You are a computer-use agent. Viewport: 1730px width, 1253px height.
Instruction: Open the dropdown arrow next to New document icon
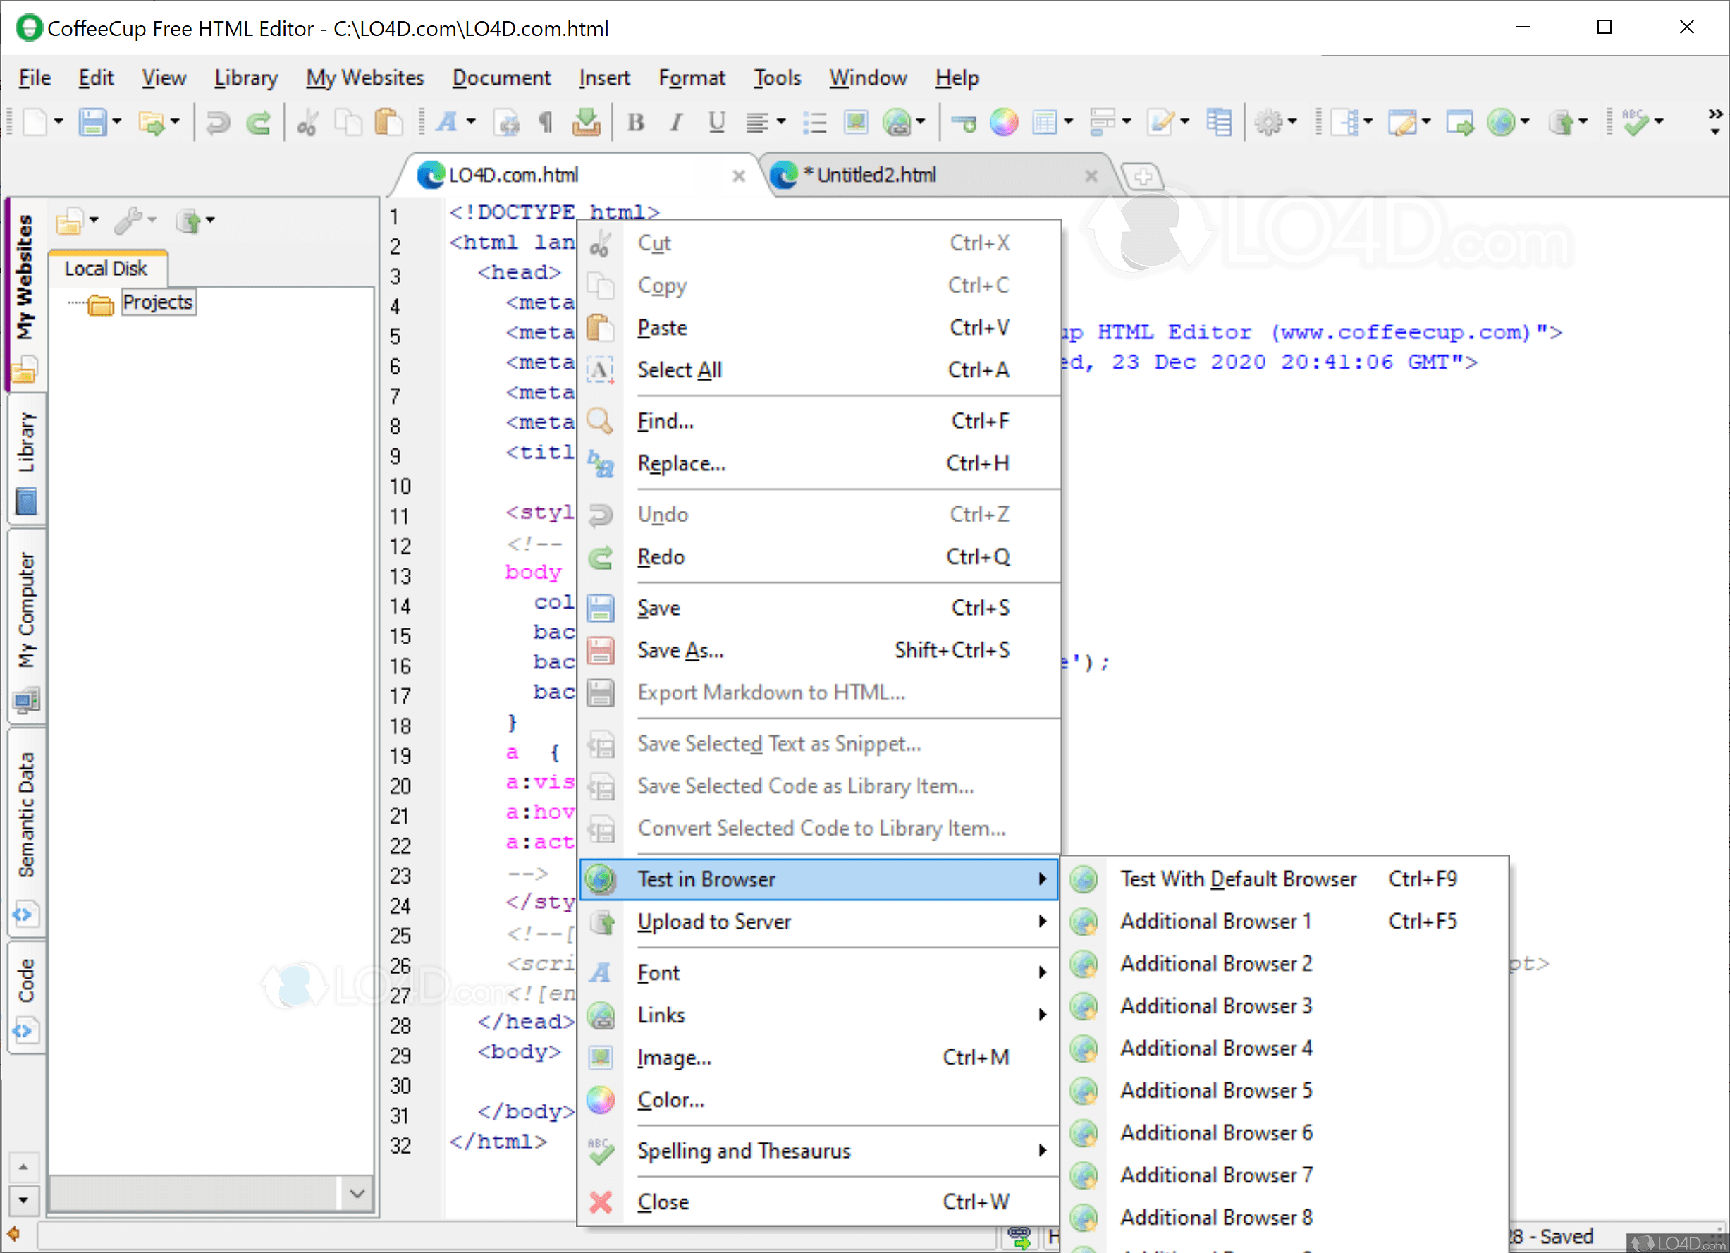click(59, 122)
